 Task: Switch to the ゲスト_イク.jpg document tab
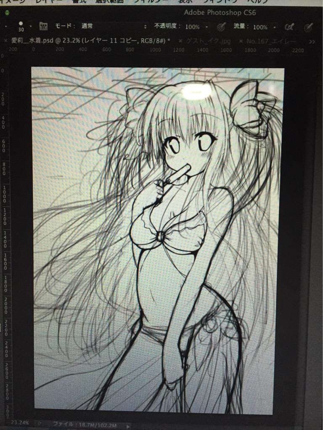209,41
